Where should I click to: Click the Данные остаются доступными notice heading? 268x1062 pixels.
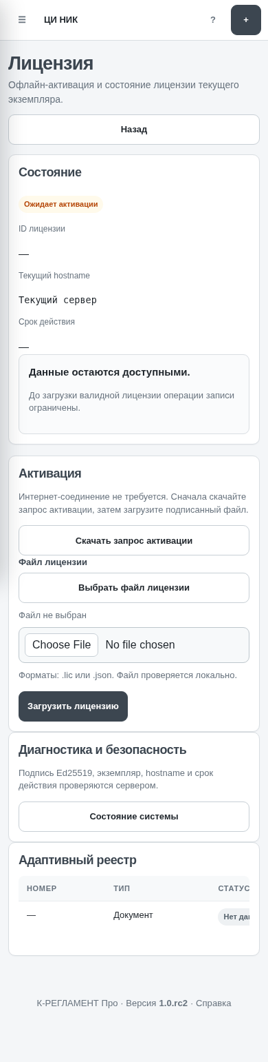(x=109, y=372)
